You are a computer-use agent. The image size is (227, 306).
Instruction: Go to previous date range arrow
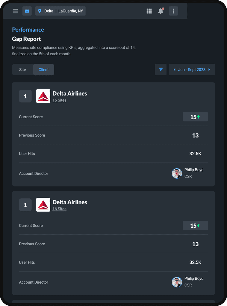click(x=174, y=70)
